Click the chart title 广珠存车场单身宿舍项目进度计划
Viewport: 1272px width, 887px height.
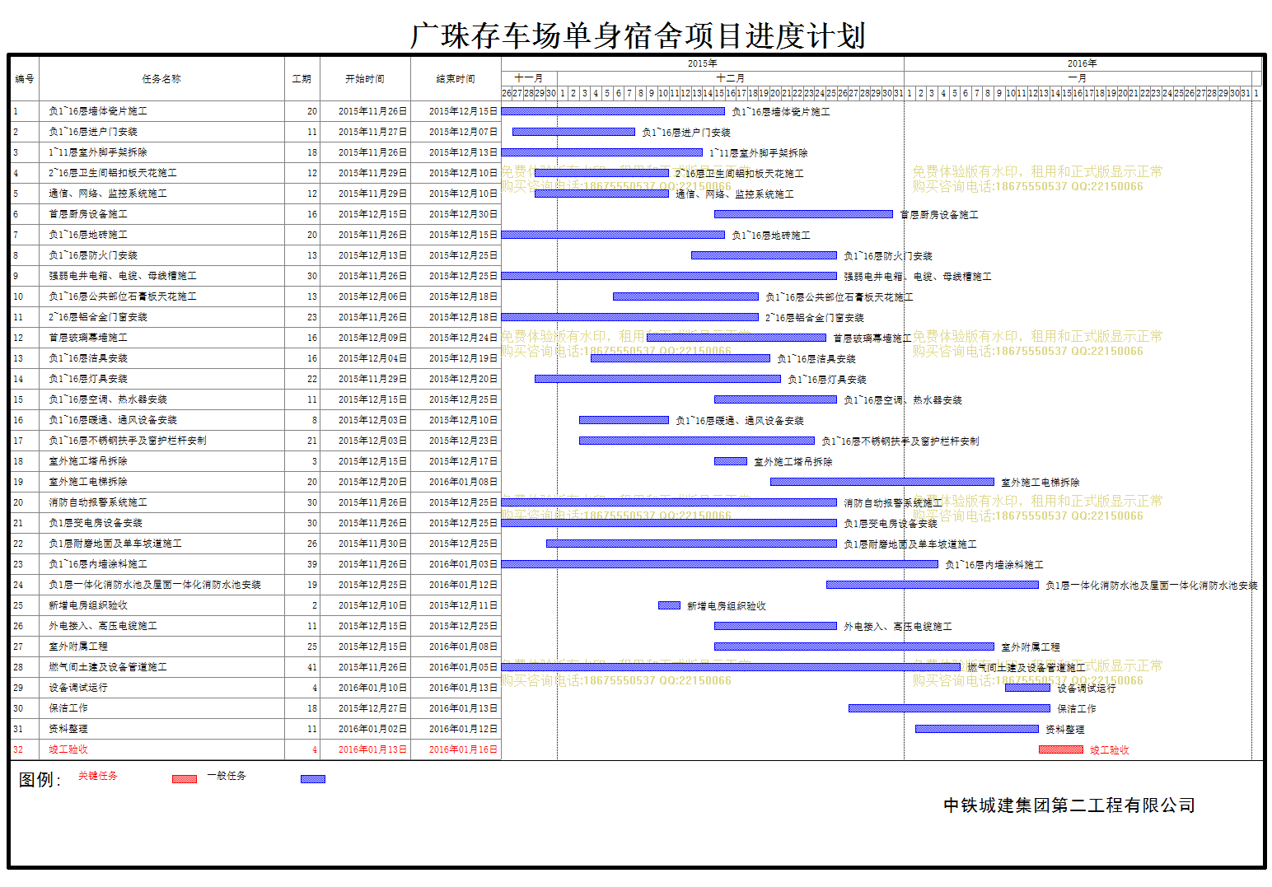point(638,35)
